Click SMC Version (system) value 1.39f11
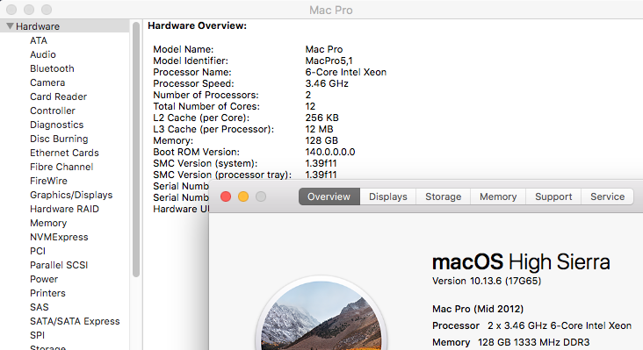 point(321,163)
